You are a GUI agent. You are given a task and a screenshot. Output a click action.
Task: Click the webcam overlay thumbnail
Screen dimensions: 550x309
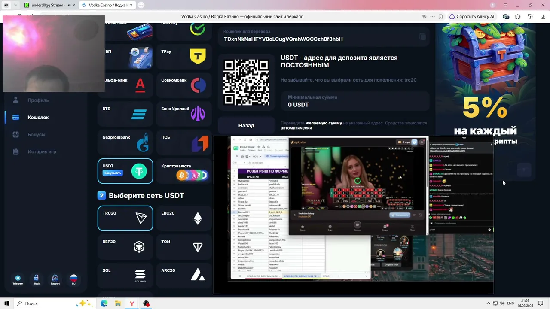click(x=54, y=54)
